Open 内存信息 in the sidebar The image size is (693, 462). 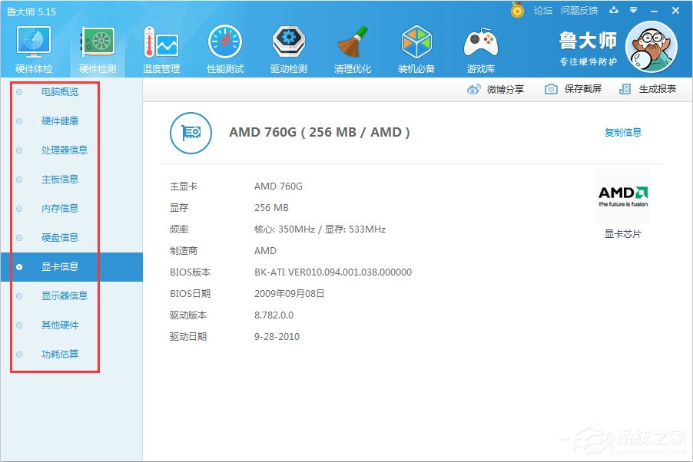[60, 209]
